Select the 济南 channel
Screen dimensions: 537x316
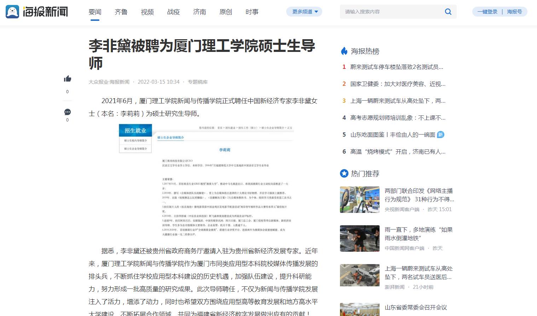tap(200, 12)
